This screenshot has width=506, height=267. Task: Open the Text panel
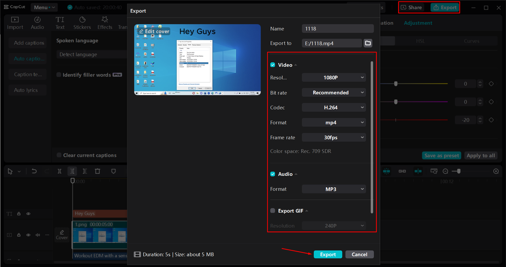[60, 23]
